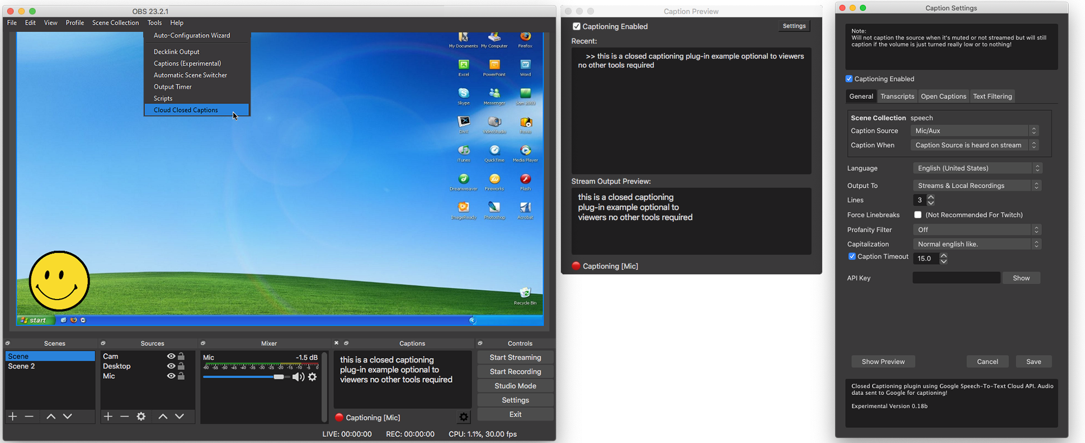Viewport: 1085px width, 443px height.
Task: Add a new scene with plus icon
Action: coord(12,416)
